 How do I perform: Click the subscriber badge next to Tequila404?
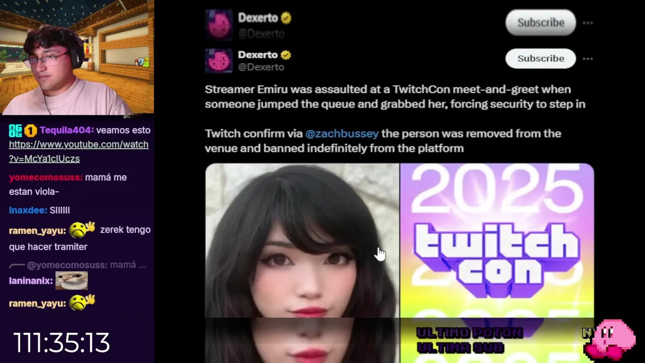(x=31, y=131)
